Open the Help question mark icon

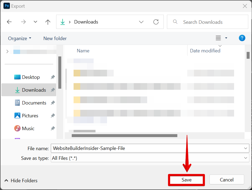(242, 38)
